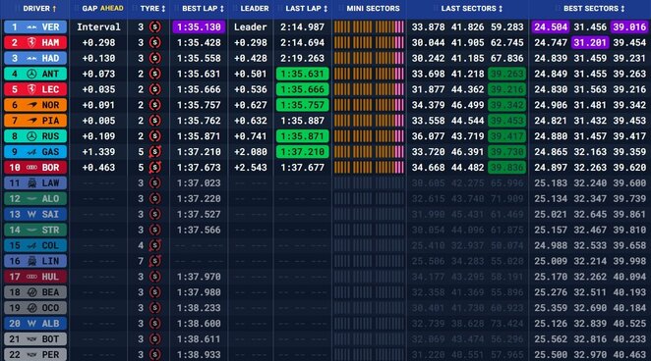Click the used soft tyre icon in BOR row
The height and width of the screenshot is (361, 651).
click(154, 168)
